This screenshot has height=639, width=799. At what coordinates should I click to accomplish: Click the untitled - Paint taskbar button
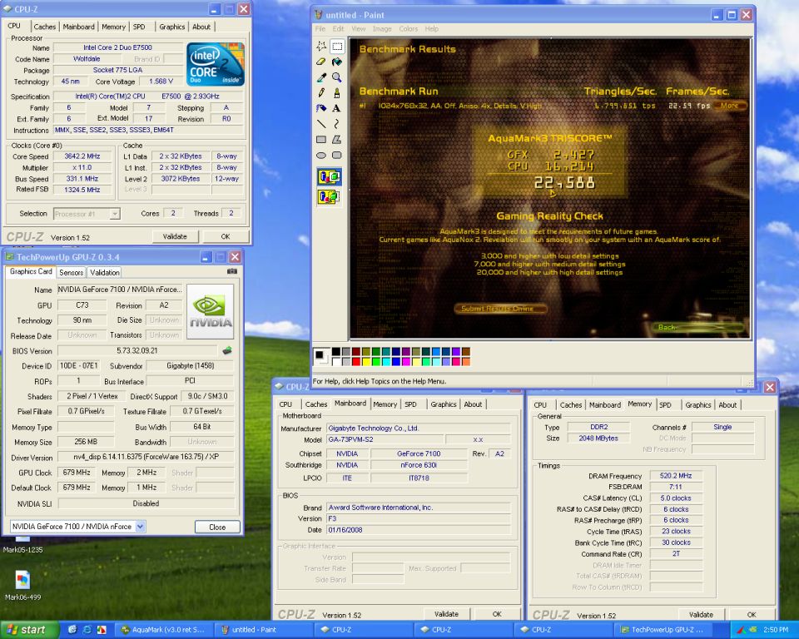tap(262, 630)
